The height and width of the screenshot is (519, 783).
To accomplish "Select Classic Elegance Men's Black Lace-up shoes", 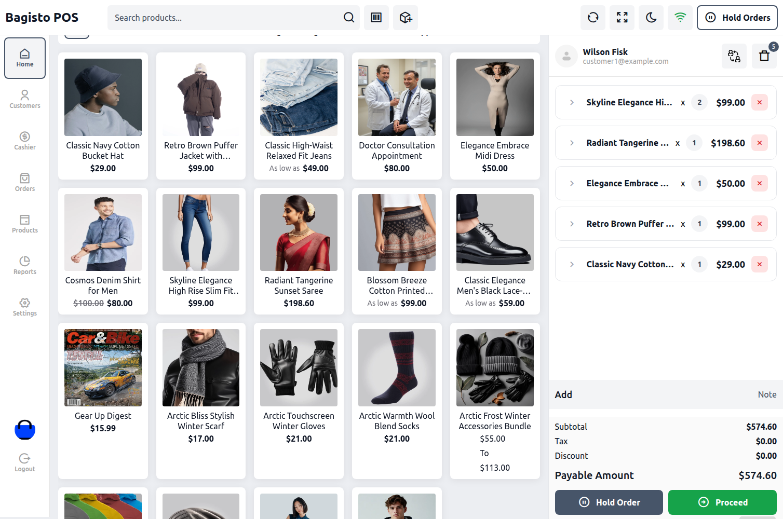I will coord(495,251).
